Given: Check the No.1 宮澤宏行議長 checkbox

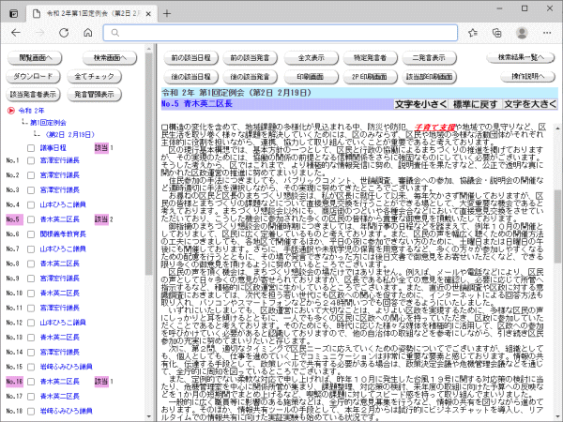Looking at the screenshot, I should (x=31, y=160).
